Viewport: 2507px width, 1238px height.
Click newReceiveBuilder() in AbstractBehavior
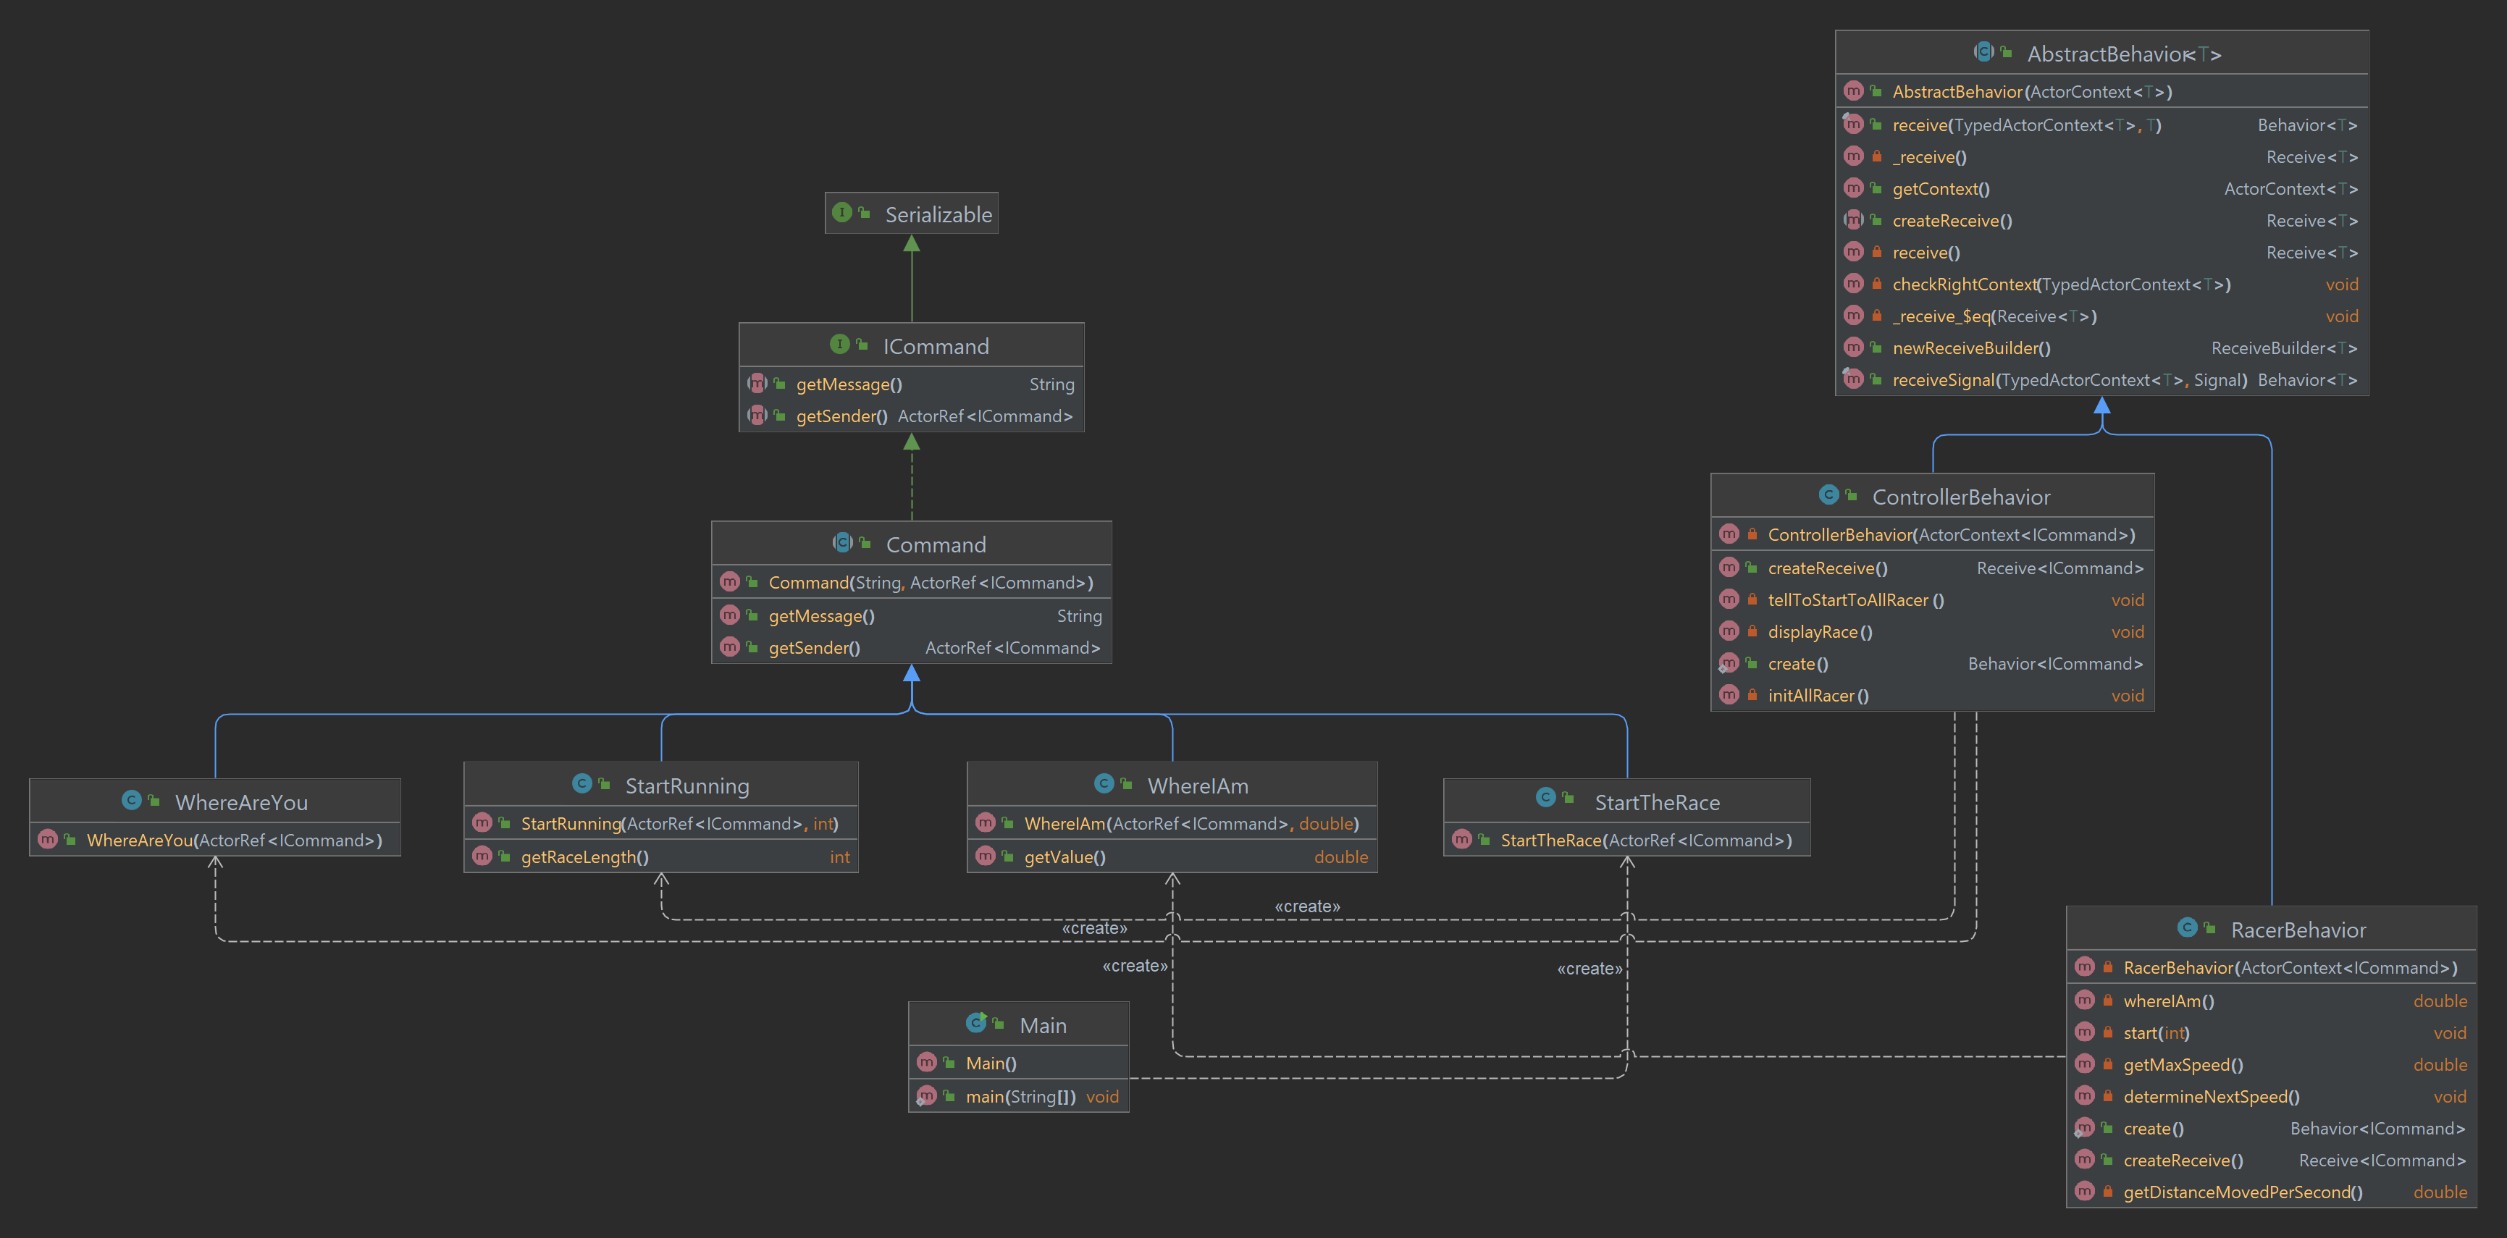coord(1970,348)
